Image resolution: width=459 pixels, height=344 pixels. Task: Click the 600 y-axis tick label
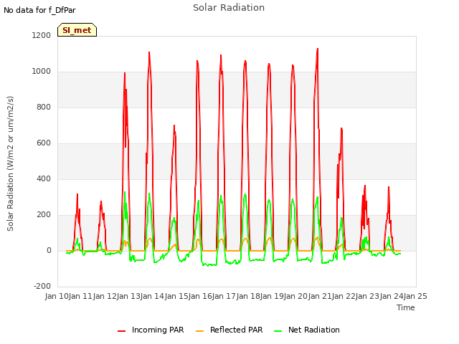[x=44, y=143]
